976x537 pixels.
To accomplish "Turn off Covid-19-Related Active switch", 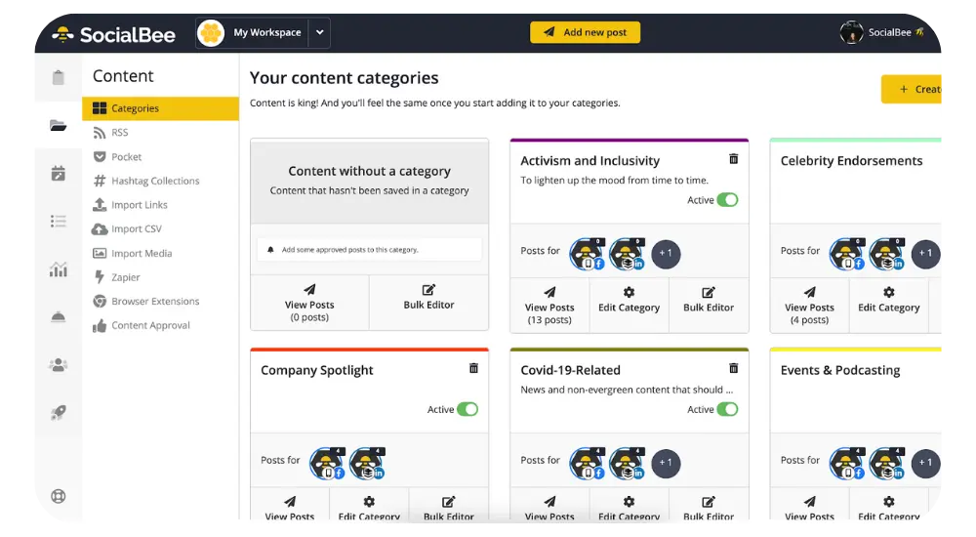I will coord(727,409).
